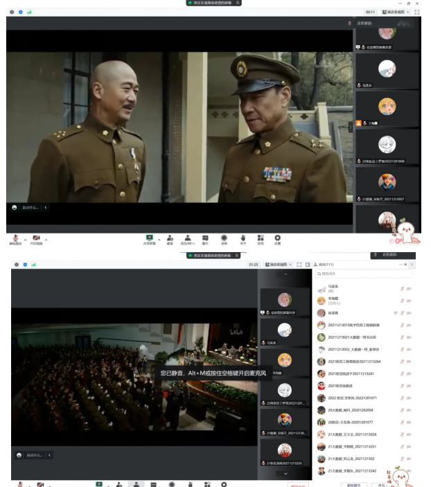Image resolution: width=431 pixels, height=487 pixels.
Task: Open meeting info icon in upper window
Action: coord(12,12)
